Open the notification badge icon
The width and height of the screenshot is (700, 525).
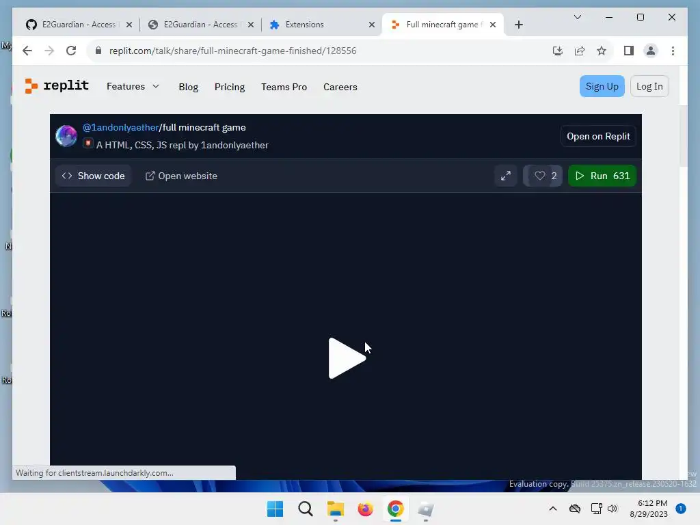681,509
